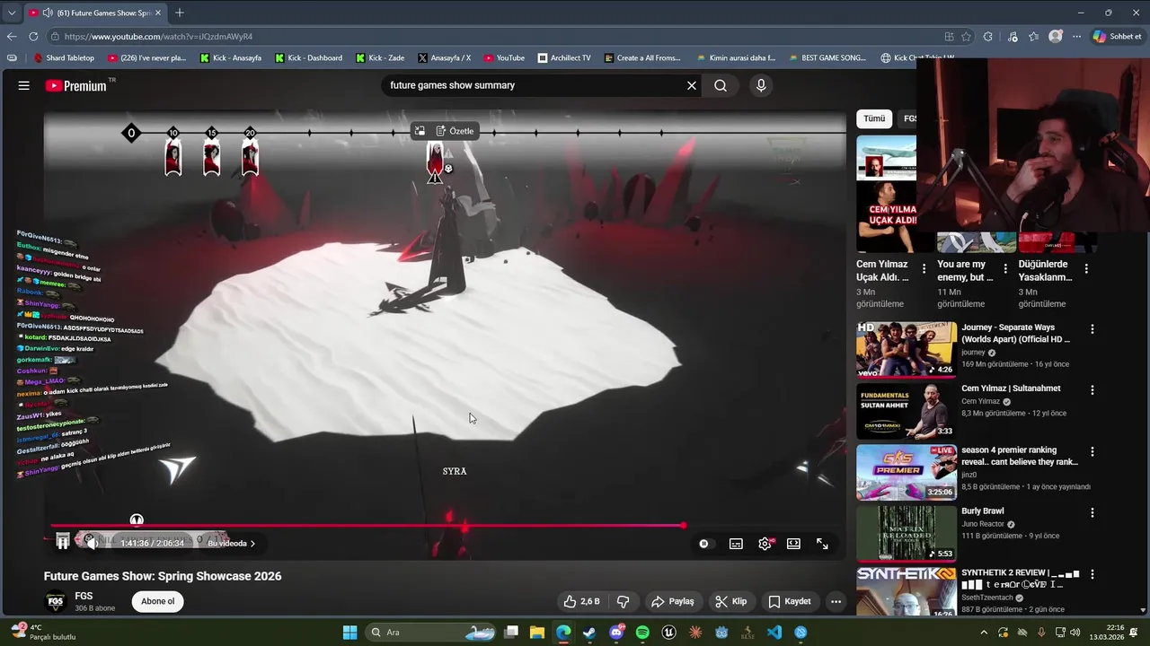The height and width of the screenshot is (646, 1150).
Task: Open 'BEST GAME SONG...' bookmark
Action: click(827, 57)
